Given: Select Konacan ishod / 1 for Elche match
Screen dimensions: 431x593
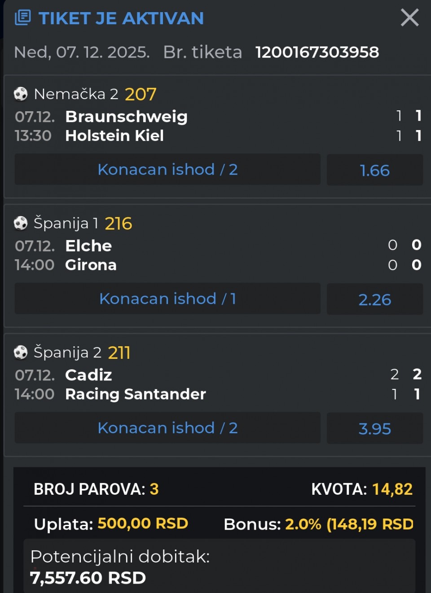Looking at the screenshot, I should point(167,299).
